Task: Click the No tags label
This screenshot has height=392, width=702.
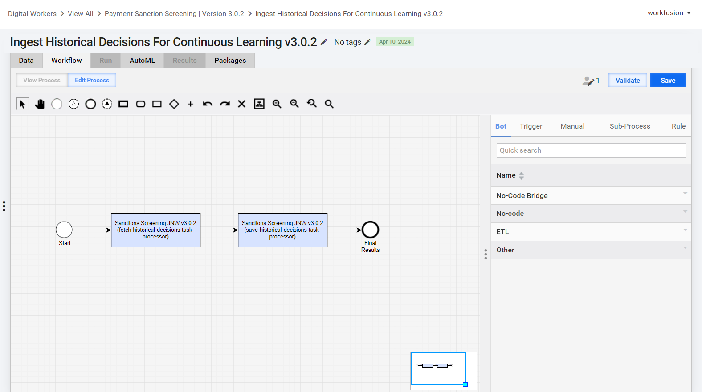Action: tap(347, 42)
